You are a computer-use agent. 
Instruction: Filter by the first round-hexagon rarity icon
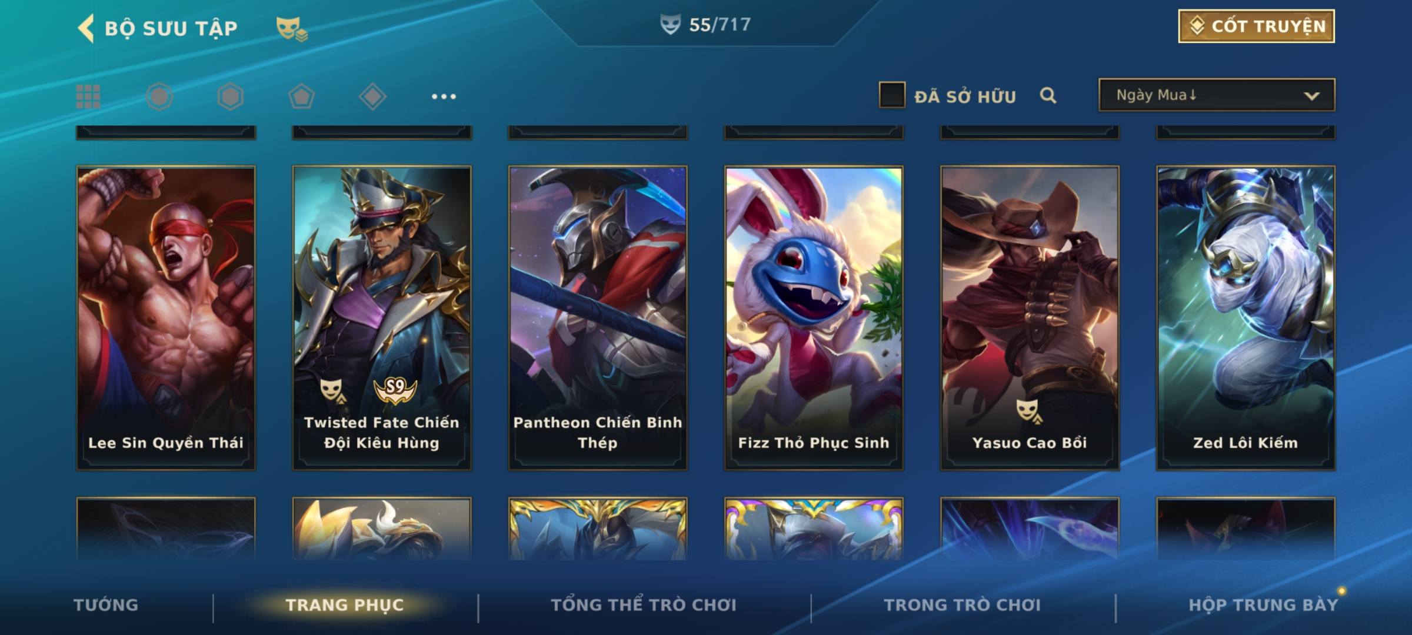pyautogui.click(x=159, y=96)
